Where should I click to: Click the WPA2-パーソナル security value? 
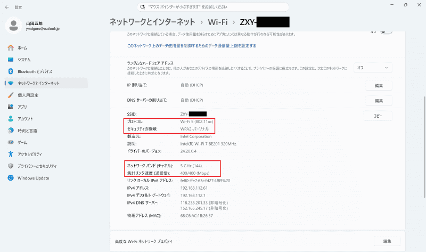[194, 129]
